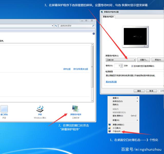Choose 刷新(E) from the context menu
This screenshot has height=154, width=164.
[x=124, y=105]
